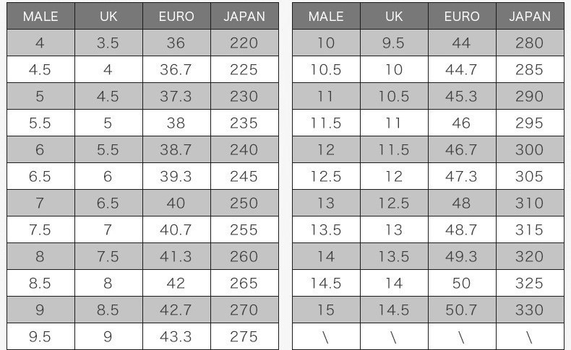Select the Euro size 45.3 cell
The width and height of the screenshot is (571, 350).
tap(461, 97)
